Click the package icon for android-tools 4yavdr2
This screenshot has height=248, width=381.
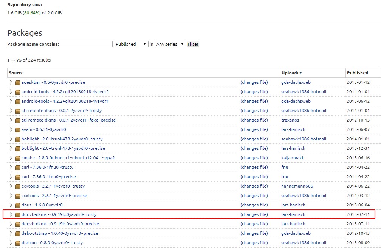point(18,92)
